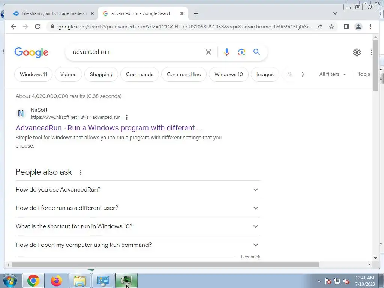384x288 pixels.
Task: Close the advanced run Google Search tab
Action: tap(182, 14)
